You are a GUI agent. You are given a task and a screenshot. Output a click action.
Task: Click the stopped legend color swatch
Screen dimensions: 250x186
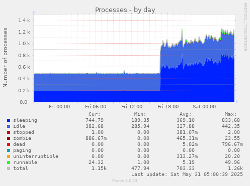9,132
